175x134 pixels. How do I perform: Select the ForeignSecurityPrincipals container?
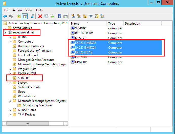point(35,51)
